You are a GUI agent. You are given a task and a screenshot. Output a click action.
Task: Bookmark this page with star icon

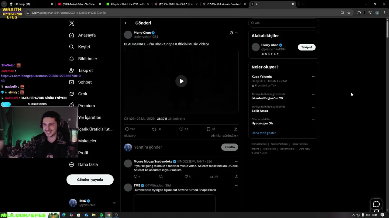349,13
